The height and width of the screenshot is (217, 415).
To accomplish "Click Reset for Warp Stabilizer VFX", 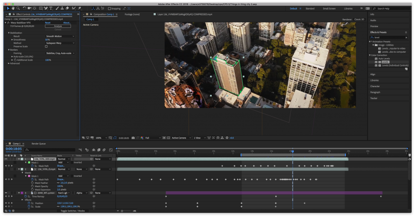I will coord(48,23).
